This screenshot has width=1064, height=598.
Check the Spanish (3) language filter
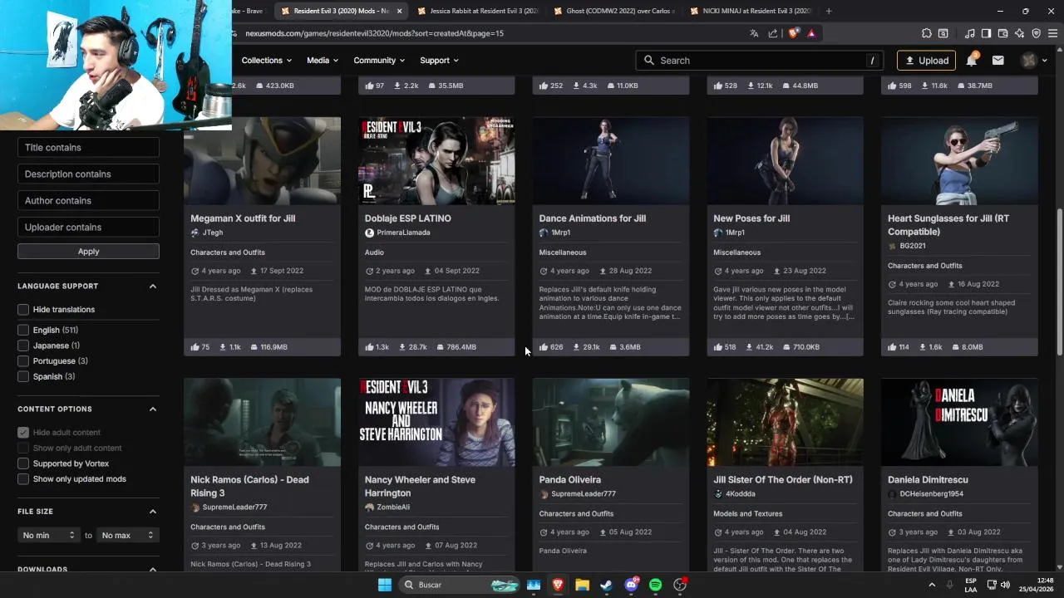coord(23,376)
